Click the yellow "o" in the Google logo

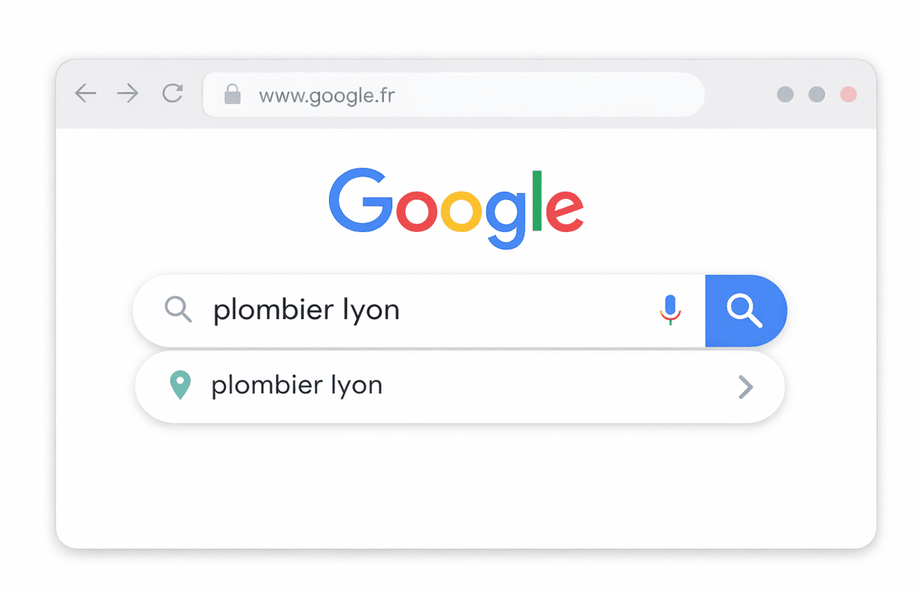461,209
